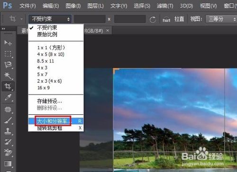Open the 3D(D) menu
This screenshot has width=237, height=172.
tap(186, 6)
